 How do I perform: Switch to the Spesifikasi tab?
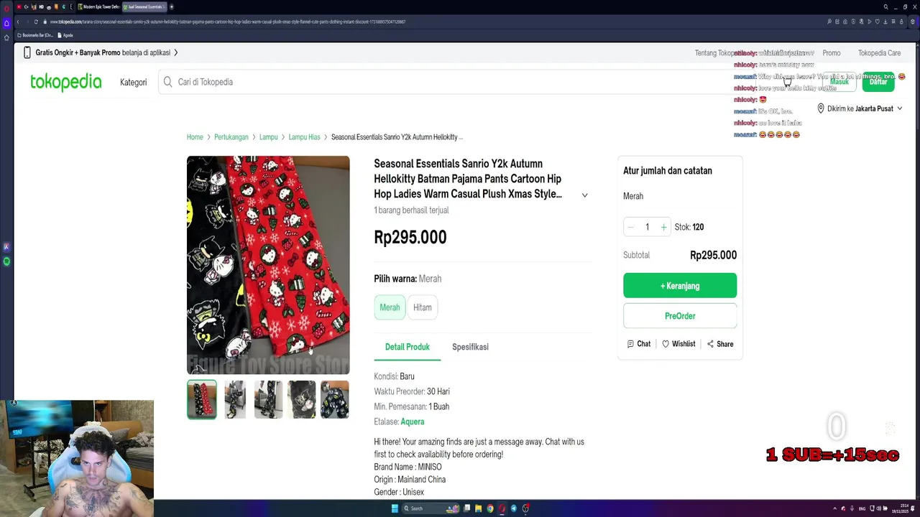tap(470, 347)
